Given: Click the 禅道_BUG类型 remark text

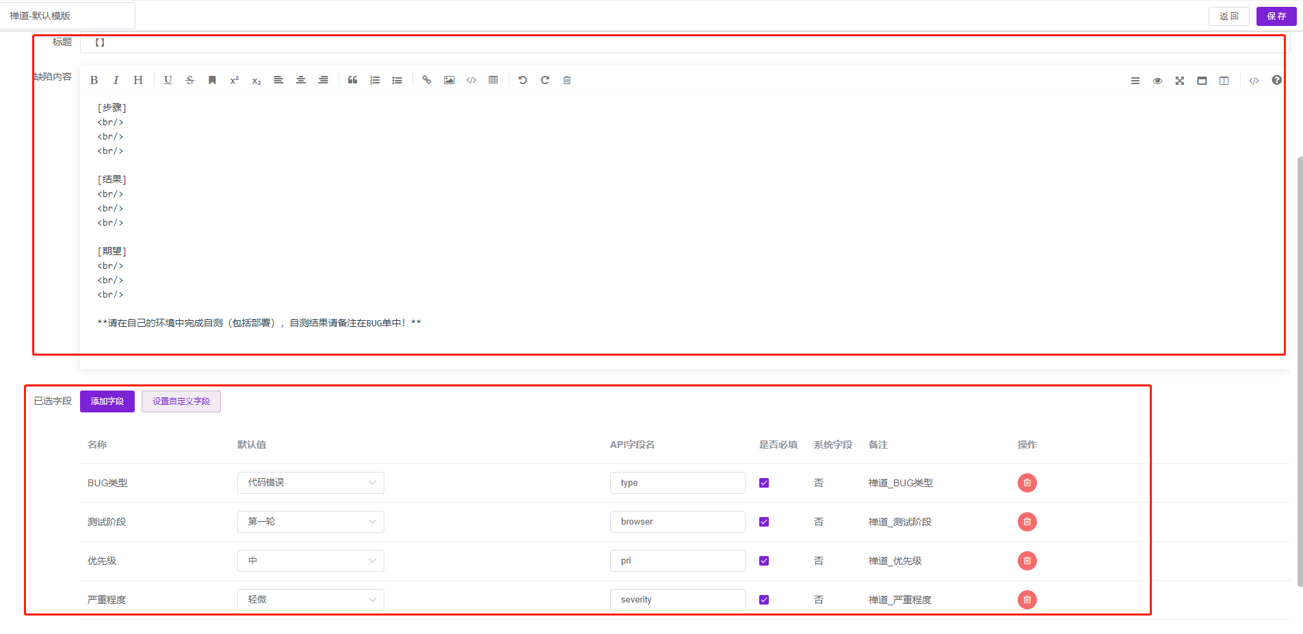Looking at the screenshot, I should pyautogui.click(x=901, y=483).
